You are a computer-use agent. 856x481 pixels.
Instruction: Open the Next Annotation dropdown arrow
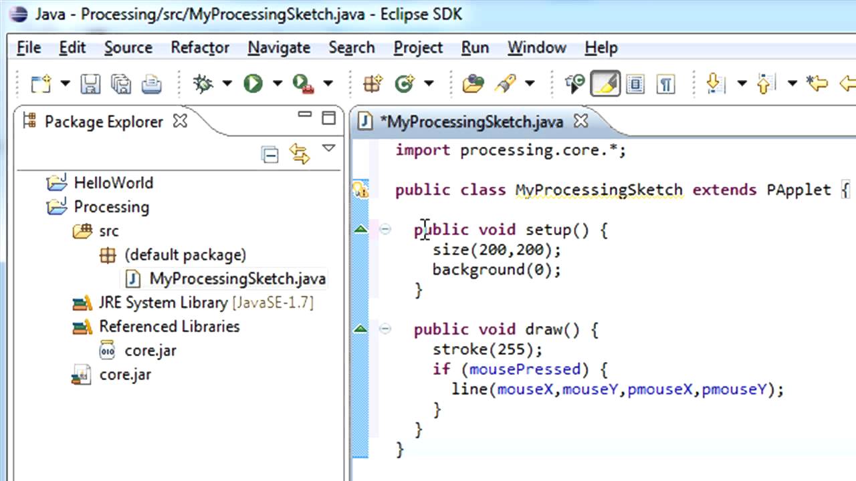742,84
